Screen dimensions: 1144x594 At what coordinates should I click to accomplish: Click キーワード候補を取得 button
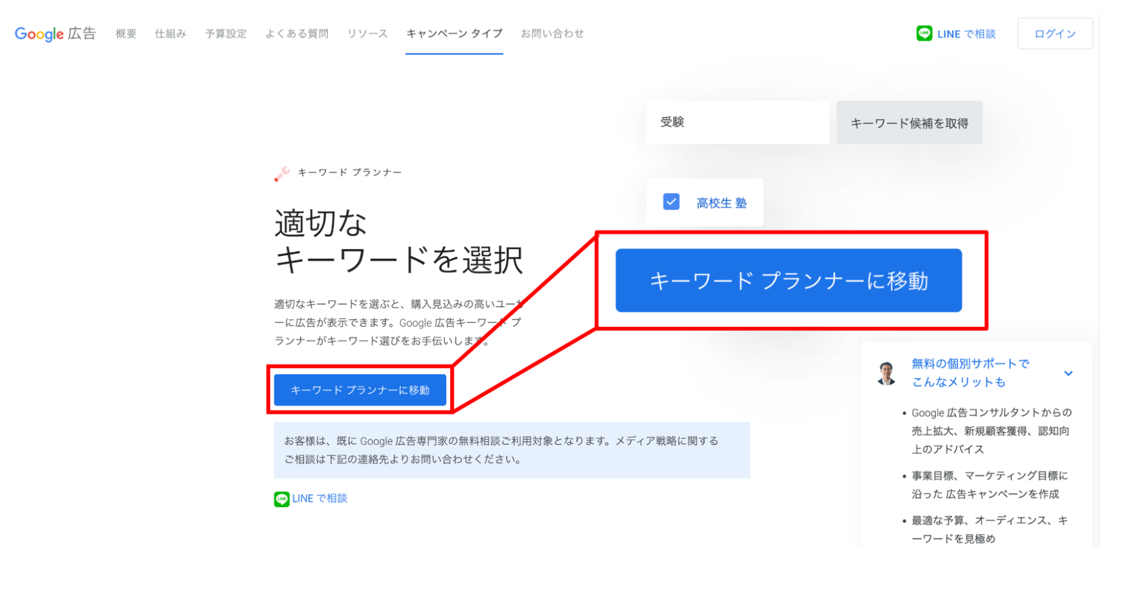[x=909, y=122]
